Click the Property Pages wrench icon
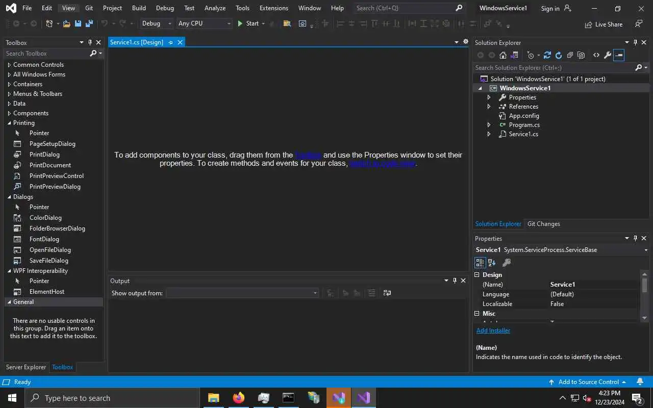 [x=507, y=263]
